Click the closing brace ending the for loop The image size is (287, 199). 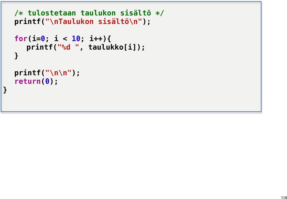[x=16, y=56]
